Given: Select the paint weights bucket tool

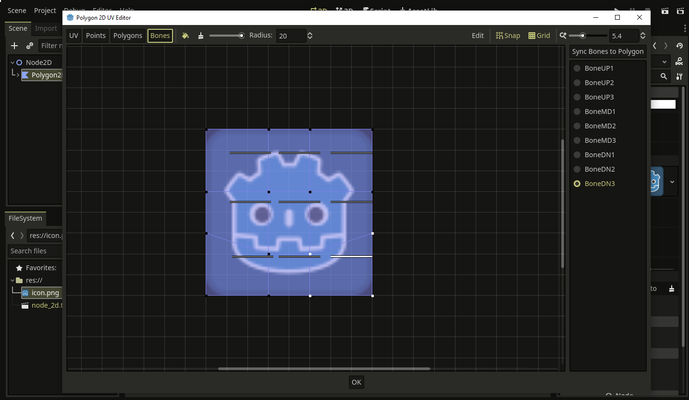Looking at the screenshot, I should pos(185,35).
